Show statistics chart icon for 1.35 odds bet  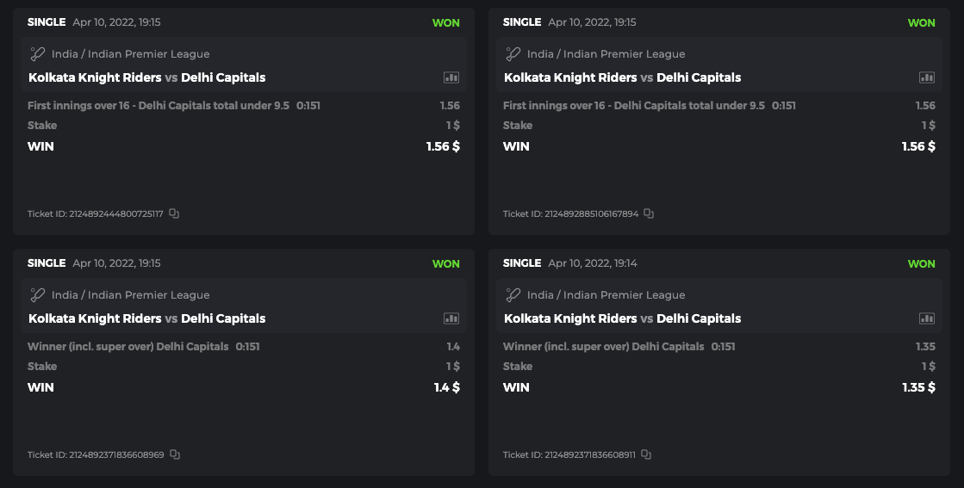(927, 318)
